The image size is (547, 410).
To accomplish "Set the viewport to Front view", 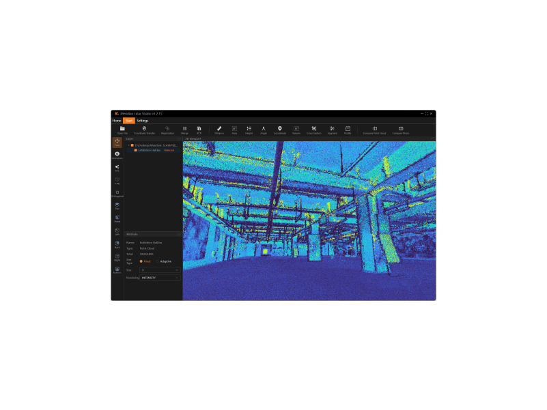I will click(x=117, y=218).
